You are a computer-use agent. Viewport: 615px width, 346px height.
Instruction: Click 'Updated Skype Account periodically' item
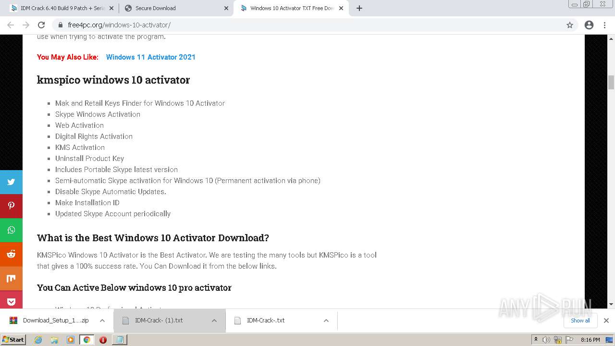(x=113, y=214)
